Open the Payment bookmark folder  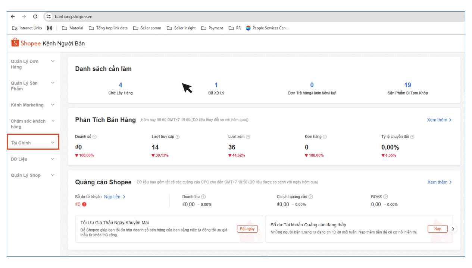pyautogui.click(x=212, y=28)
